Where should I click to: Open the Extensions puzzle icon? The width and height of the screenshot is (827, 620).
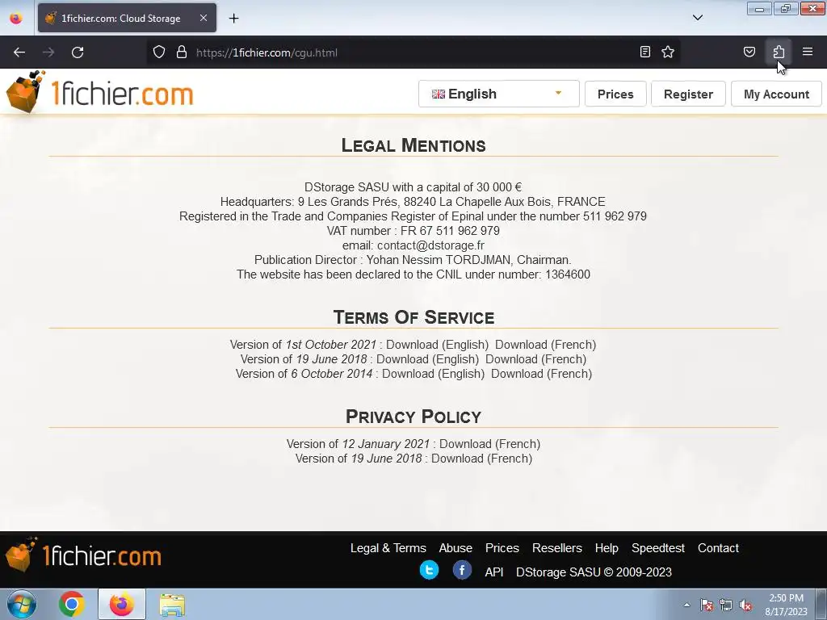coord(779,52)
